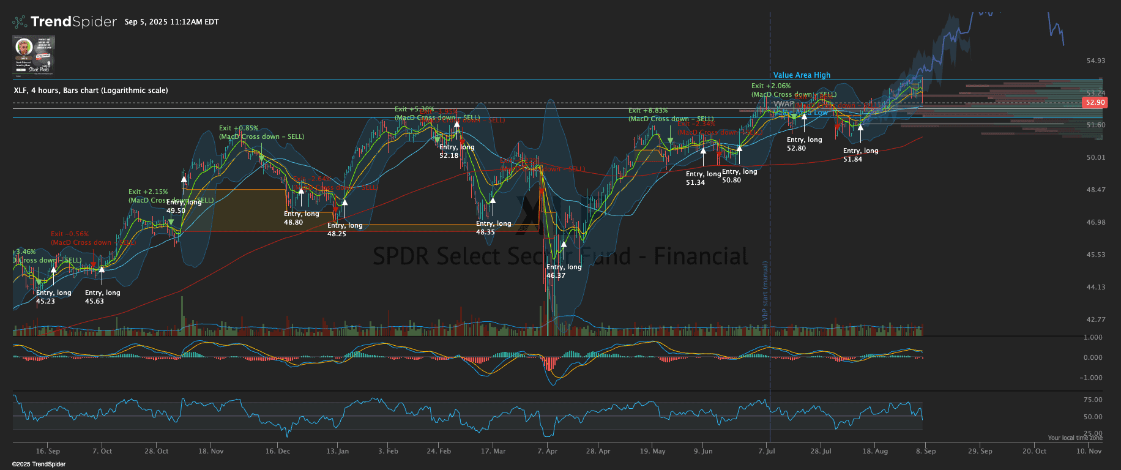The width and height of the screenshot is (1121, 470).
Task: Click the 7. Oct date on time axis
Action: (102, 451)
